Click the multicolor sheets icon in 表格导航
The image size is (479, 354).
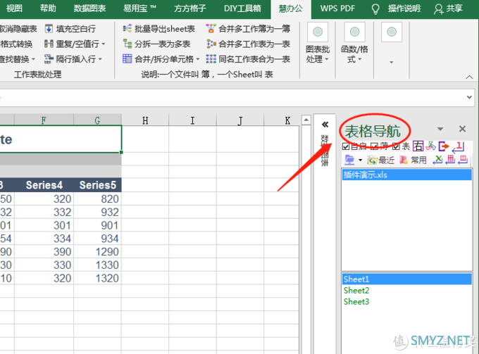pos(430,146)
